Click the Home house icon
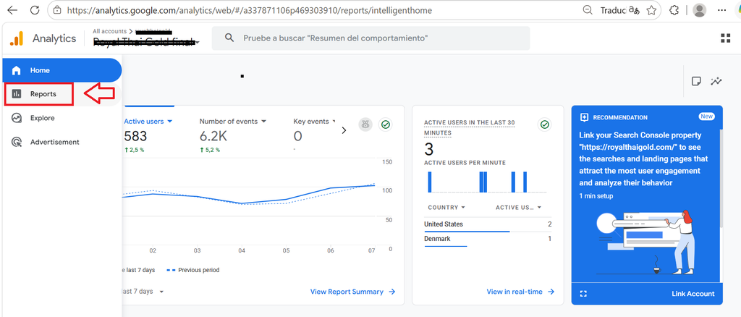 pos(16,70)
